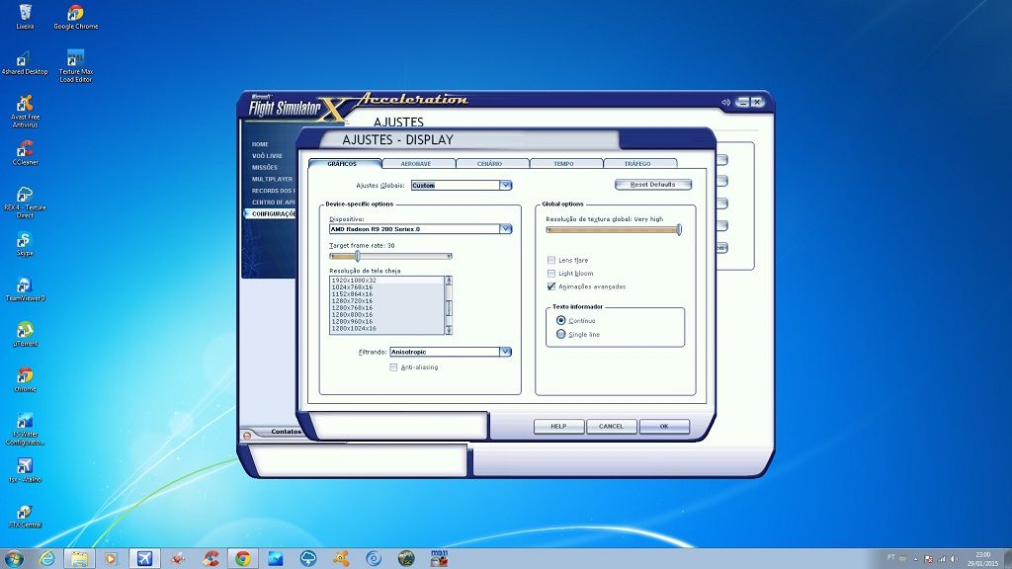Screen dimensions: 1012x569
Task: Open the FS Water Configurator desktop icon
Action: [25, 429]
